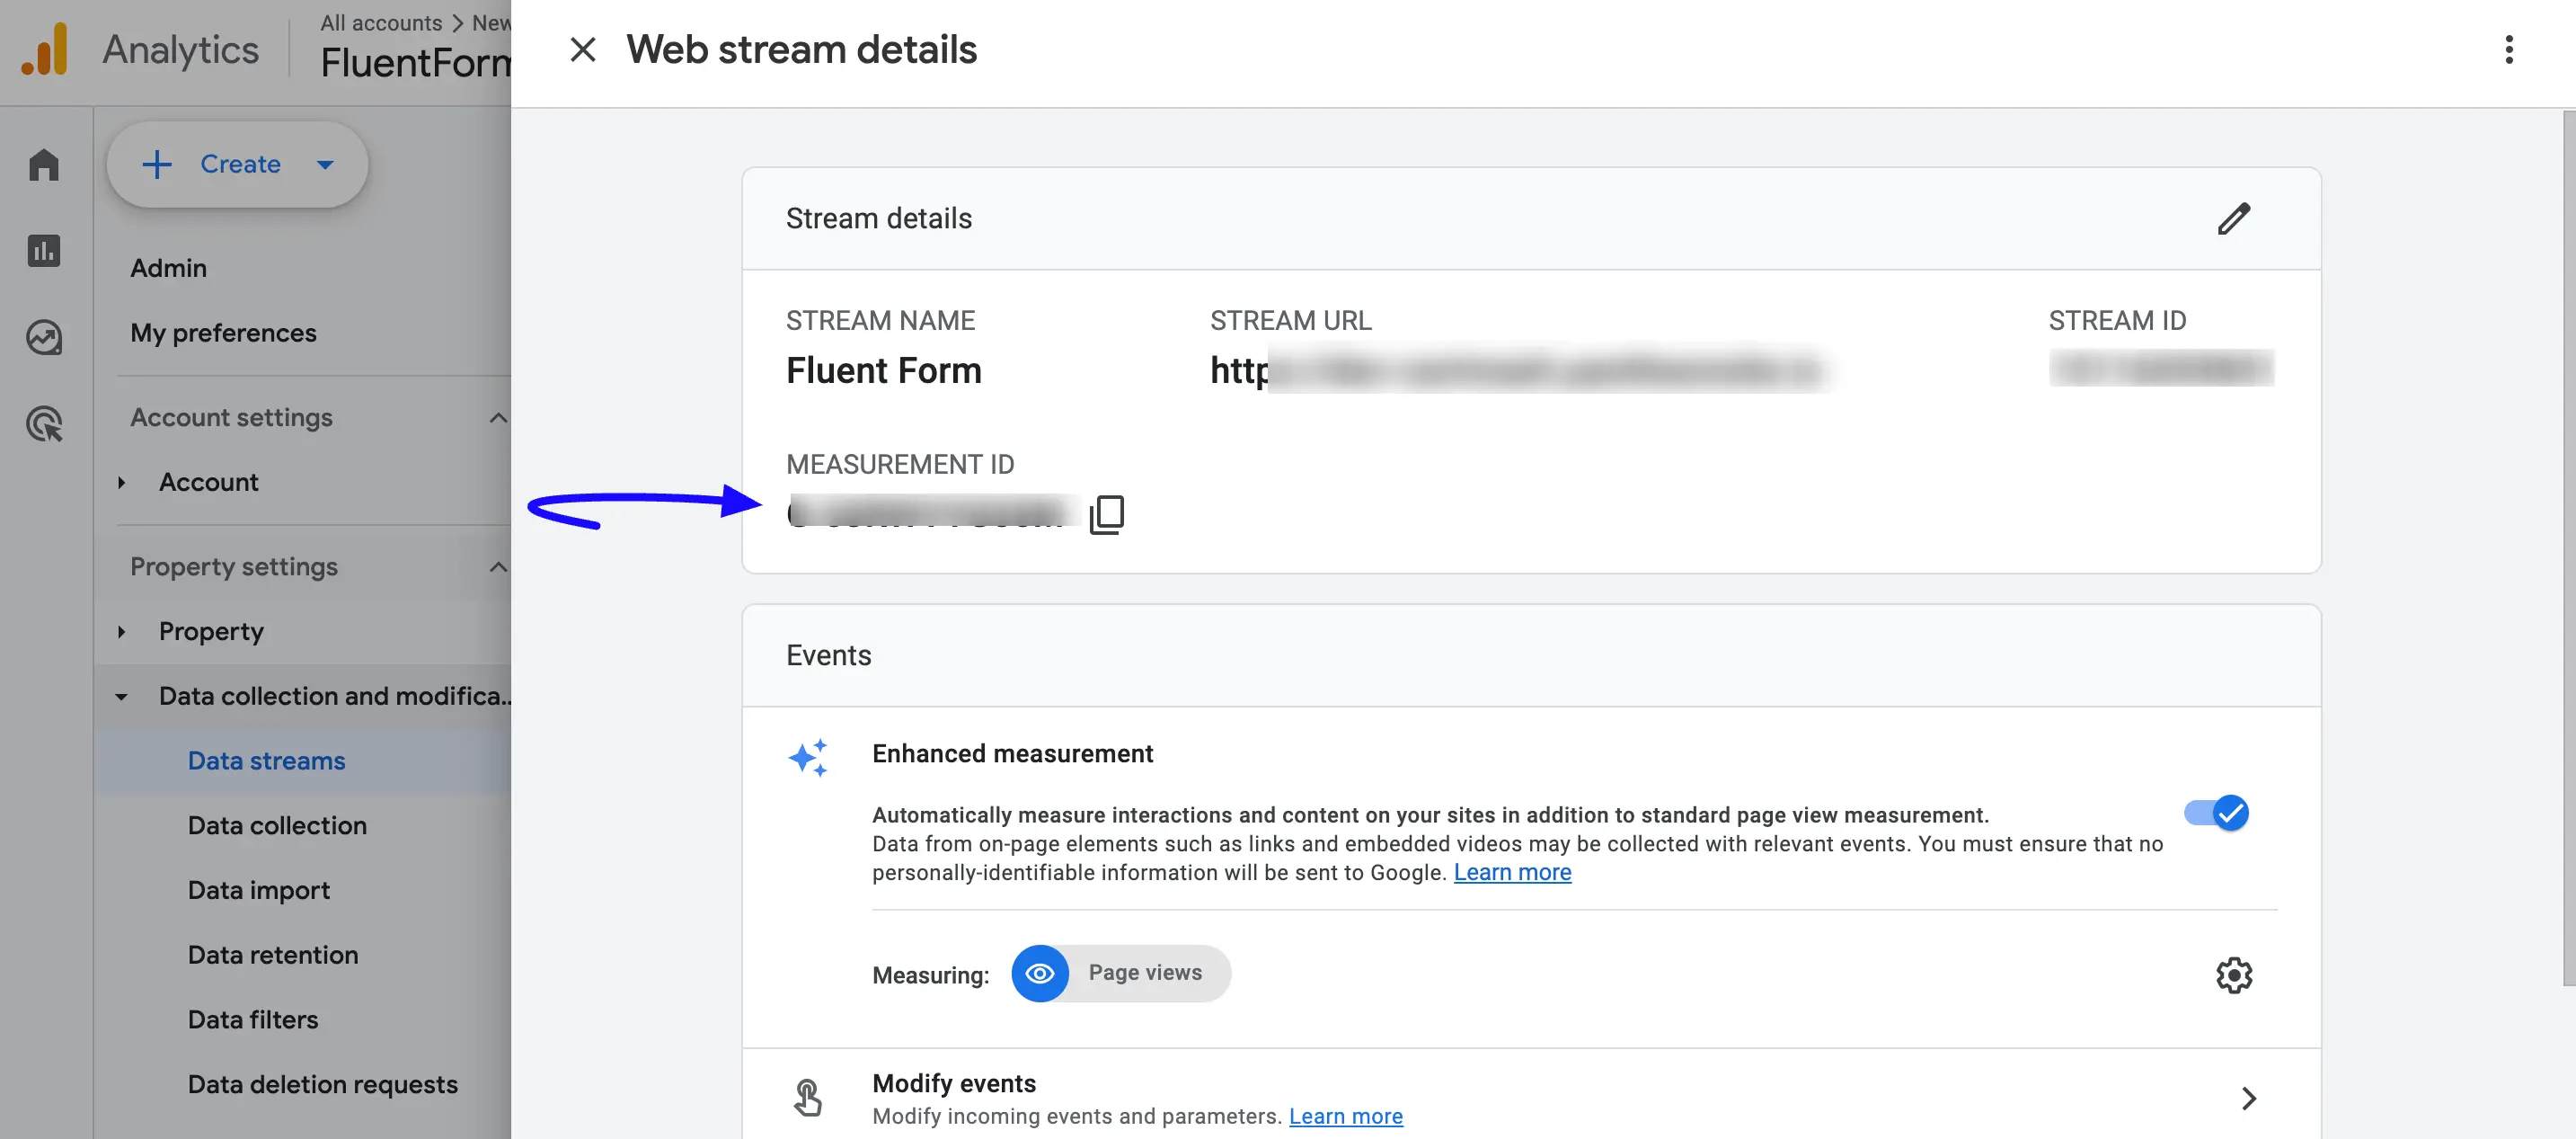Click the Measuring: label
The height and width of the screenshot is (1139, 2576).
pyautogui.click(x=930, y=974)
